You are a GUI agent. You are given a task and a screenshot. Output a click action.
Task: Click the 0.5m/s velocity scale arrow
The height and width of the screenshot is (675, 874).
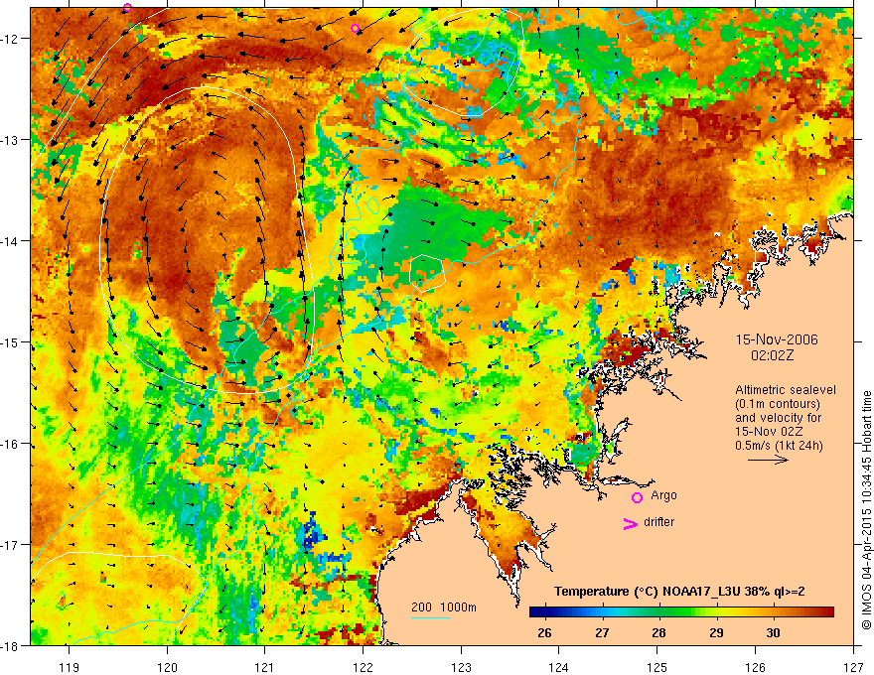click(x=768, y=460)
